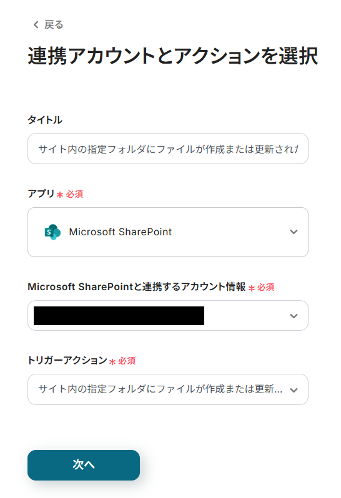Click the heading 連携アカウントとアクションを選択

click(172, 56)
